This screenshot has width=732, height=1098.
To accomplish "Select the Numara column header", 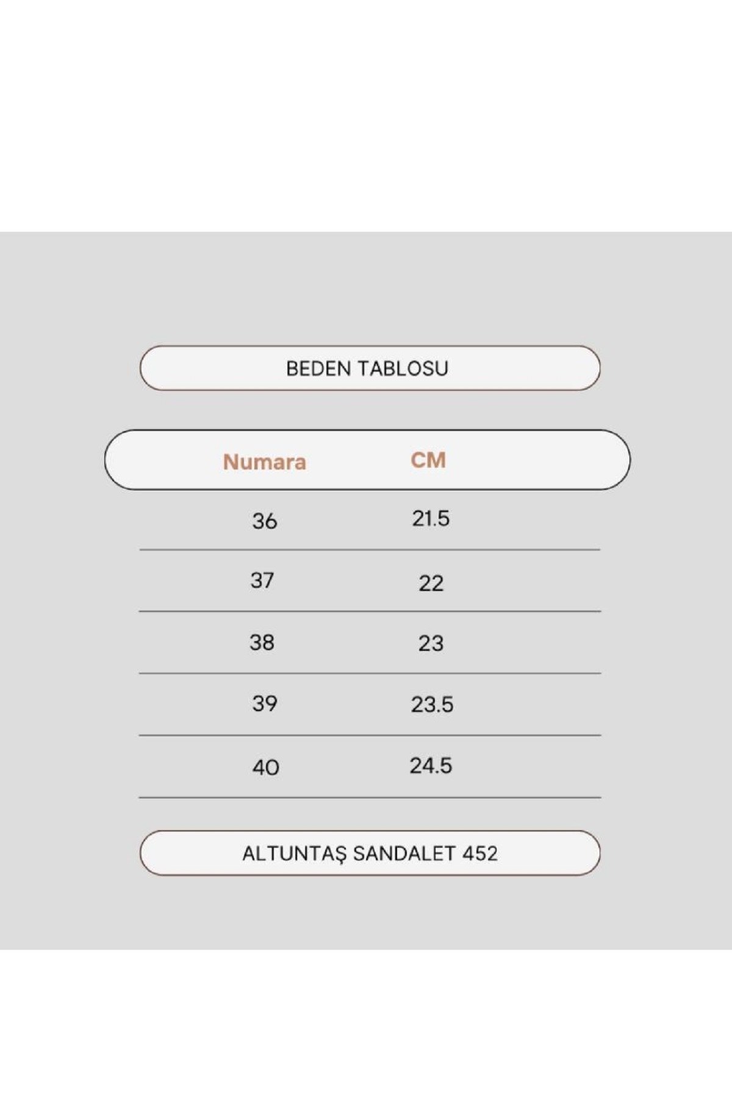I will point(264,462).
